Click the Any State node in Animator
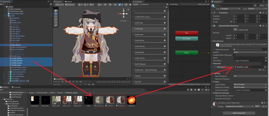Screen dimensions: 269x116 (187, 39)
